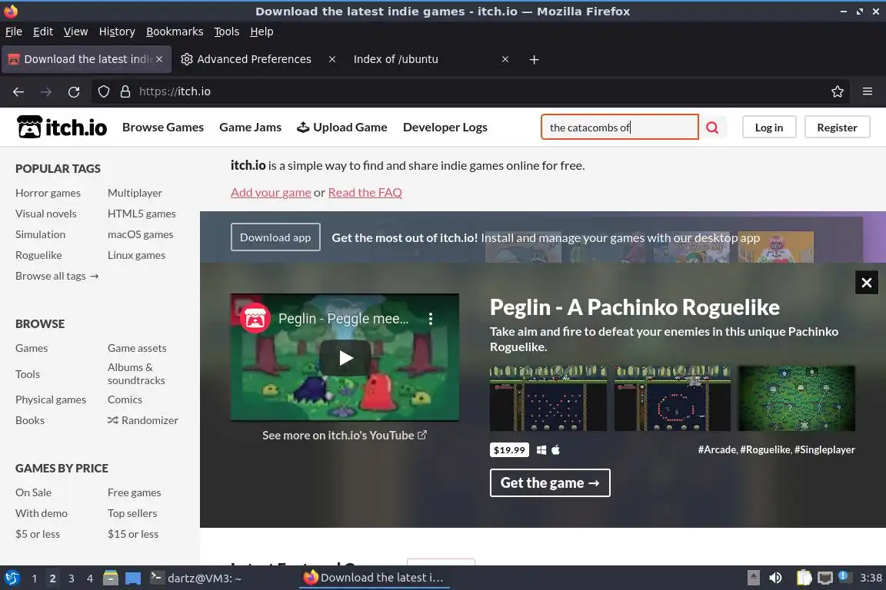The width and height of the screenshot is (886, 590).
Task: Click the Download app button
Action: [x=275, y=237]
